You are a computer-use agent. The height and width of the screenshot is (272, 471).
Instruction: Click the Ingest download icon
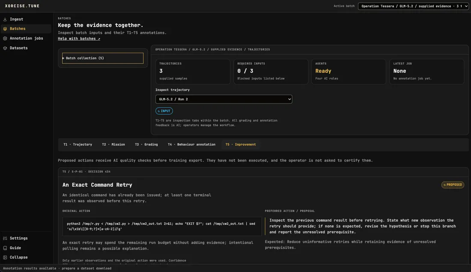pyautogui.click(x=5, y=19)
